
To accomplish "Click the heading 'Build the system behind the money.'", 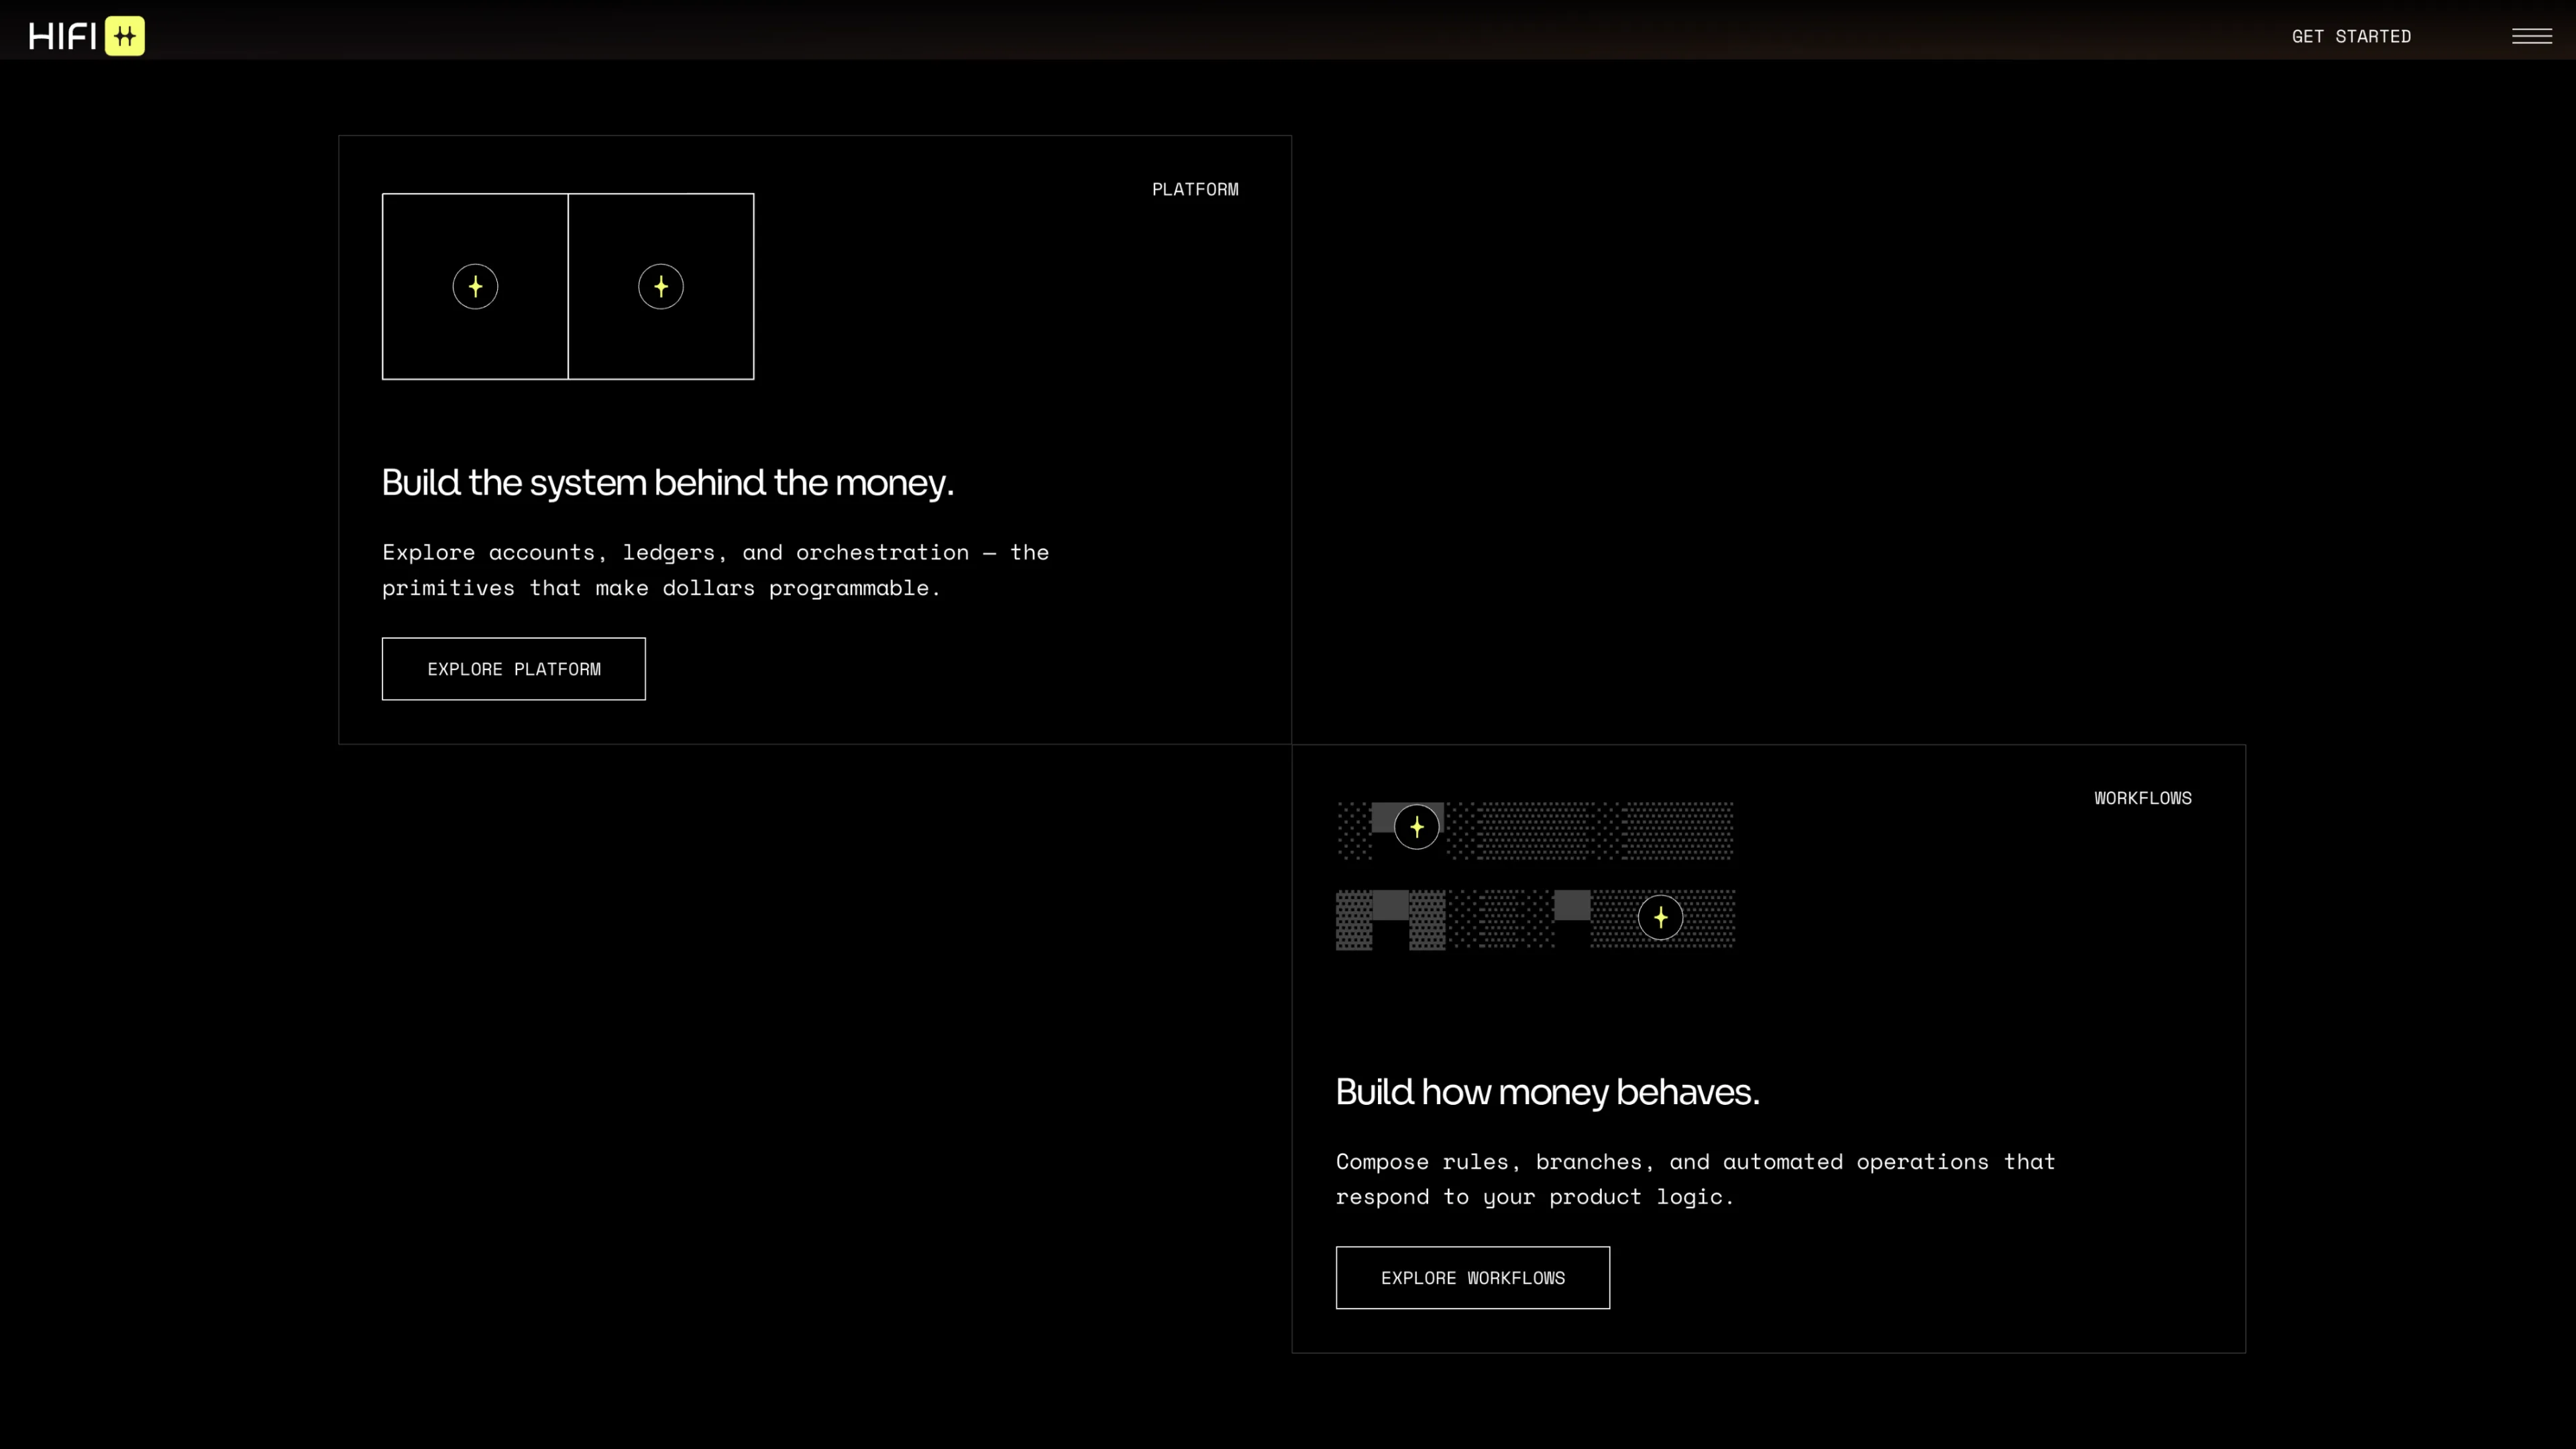I will (667, 483).
